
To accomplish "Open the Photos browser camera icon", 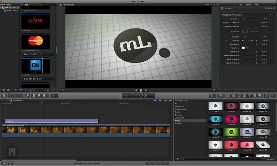I will click(234, 96).
